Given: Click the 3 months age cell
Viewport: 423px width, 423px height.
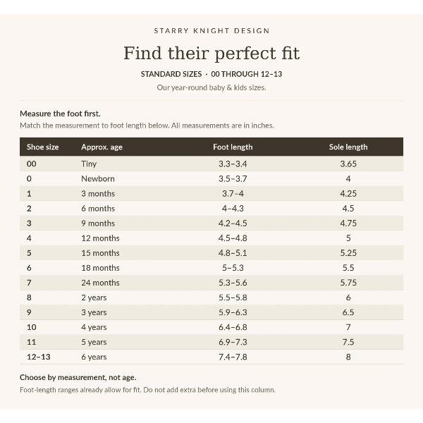Looking at the screenshot, I should click(98, 193).
